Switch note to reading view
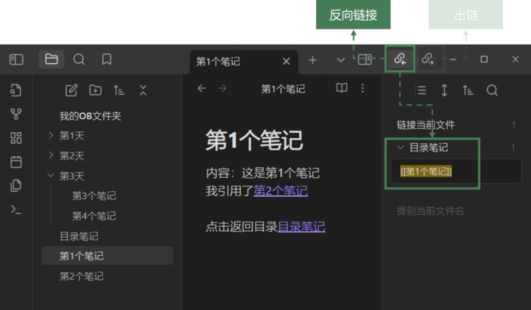Screen dimensions: 531x310 pos(341,89)
